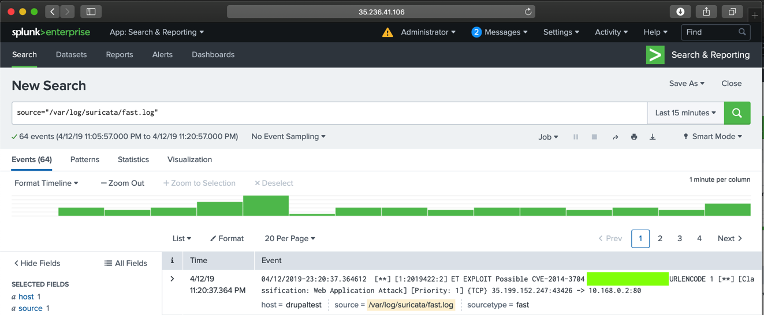Open the Dashboards navigation tab
Screen dimensions: 764x315
213,55
